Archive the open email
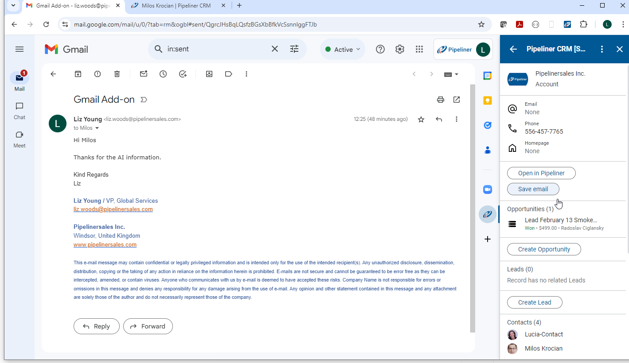Viewport: 629px width, 363px height. pyautogui.click(x=78, y=74)
